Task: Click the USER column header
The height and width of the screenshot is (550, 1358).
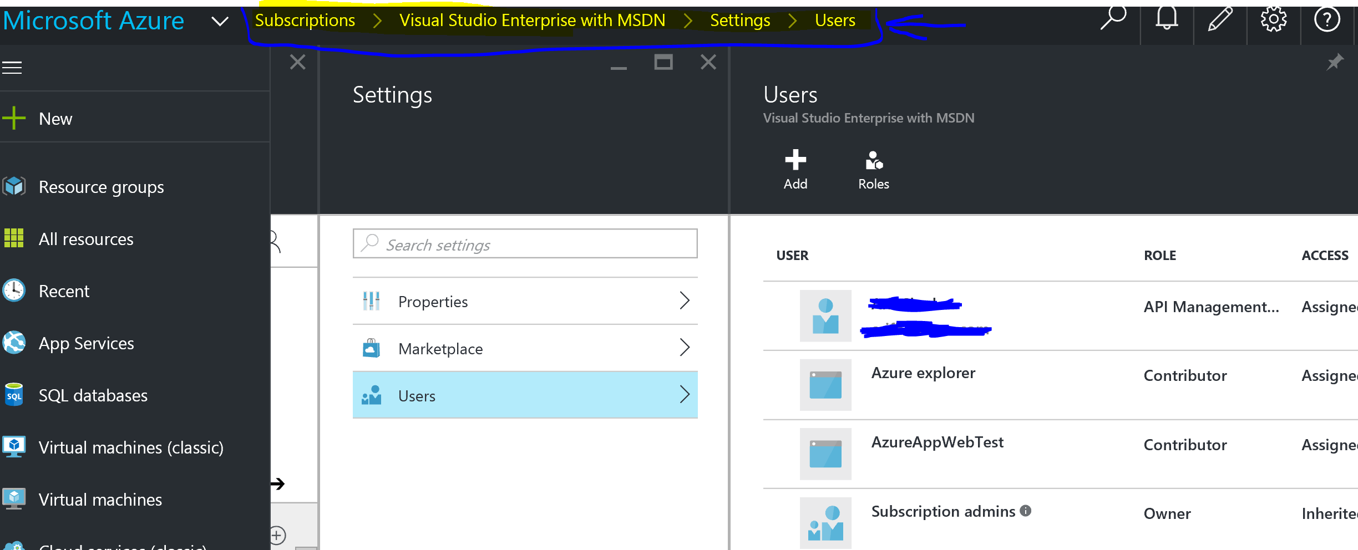Action: tap(792, 256)
